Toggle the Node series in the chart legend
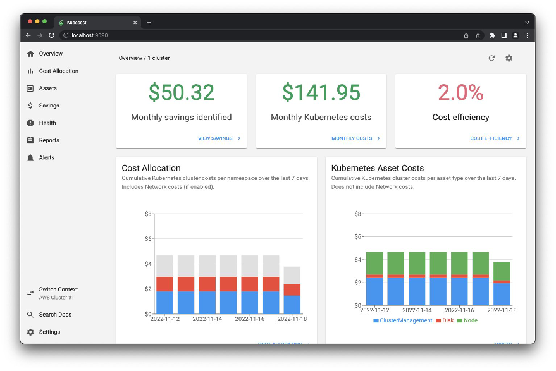The width and height of the screenshot is (556, 371). point(470,320)
